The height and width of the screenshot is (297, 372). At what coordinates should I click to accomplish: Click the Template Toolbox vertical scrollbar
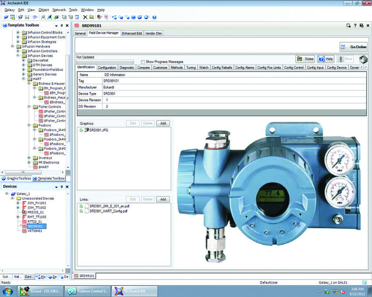68,98
